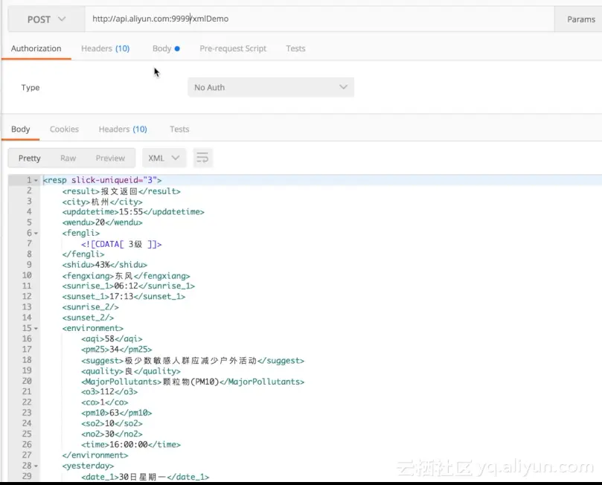602x485 pixels.
Task: Collapse the yesterday node on line 28
Action: tap(36, 466)
